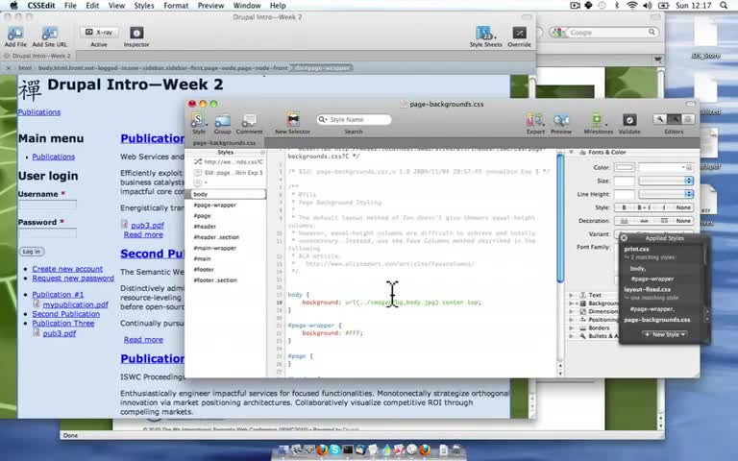Toggle underline Decoration button
Image resolution: width=738 pixels, height=461 pixels.
(x=624, y=221)
